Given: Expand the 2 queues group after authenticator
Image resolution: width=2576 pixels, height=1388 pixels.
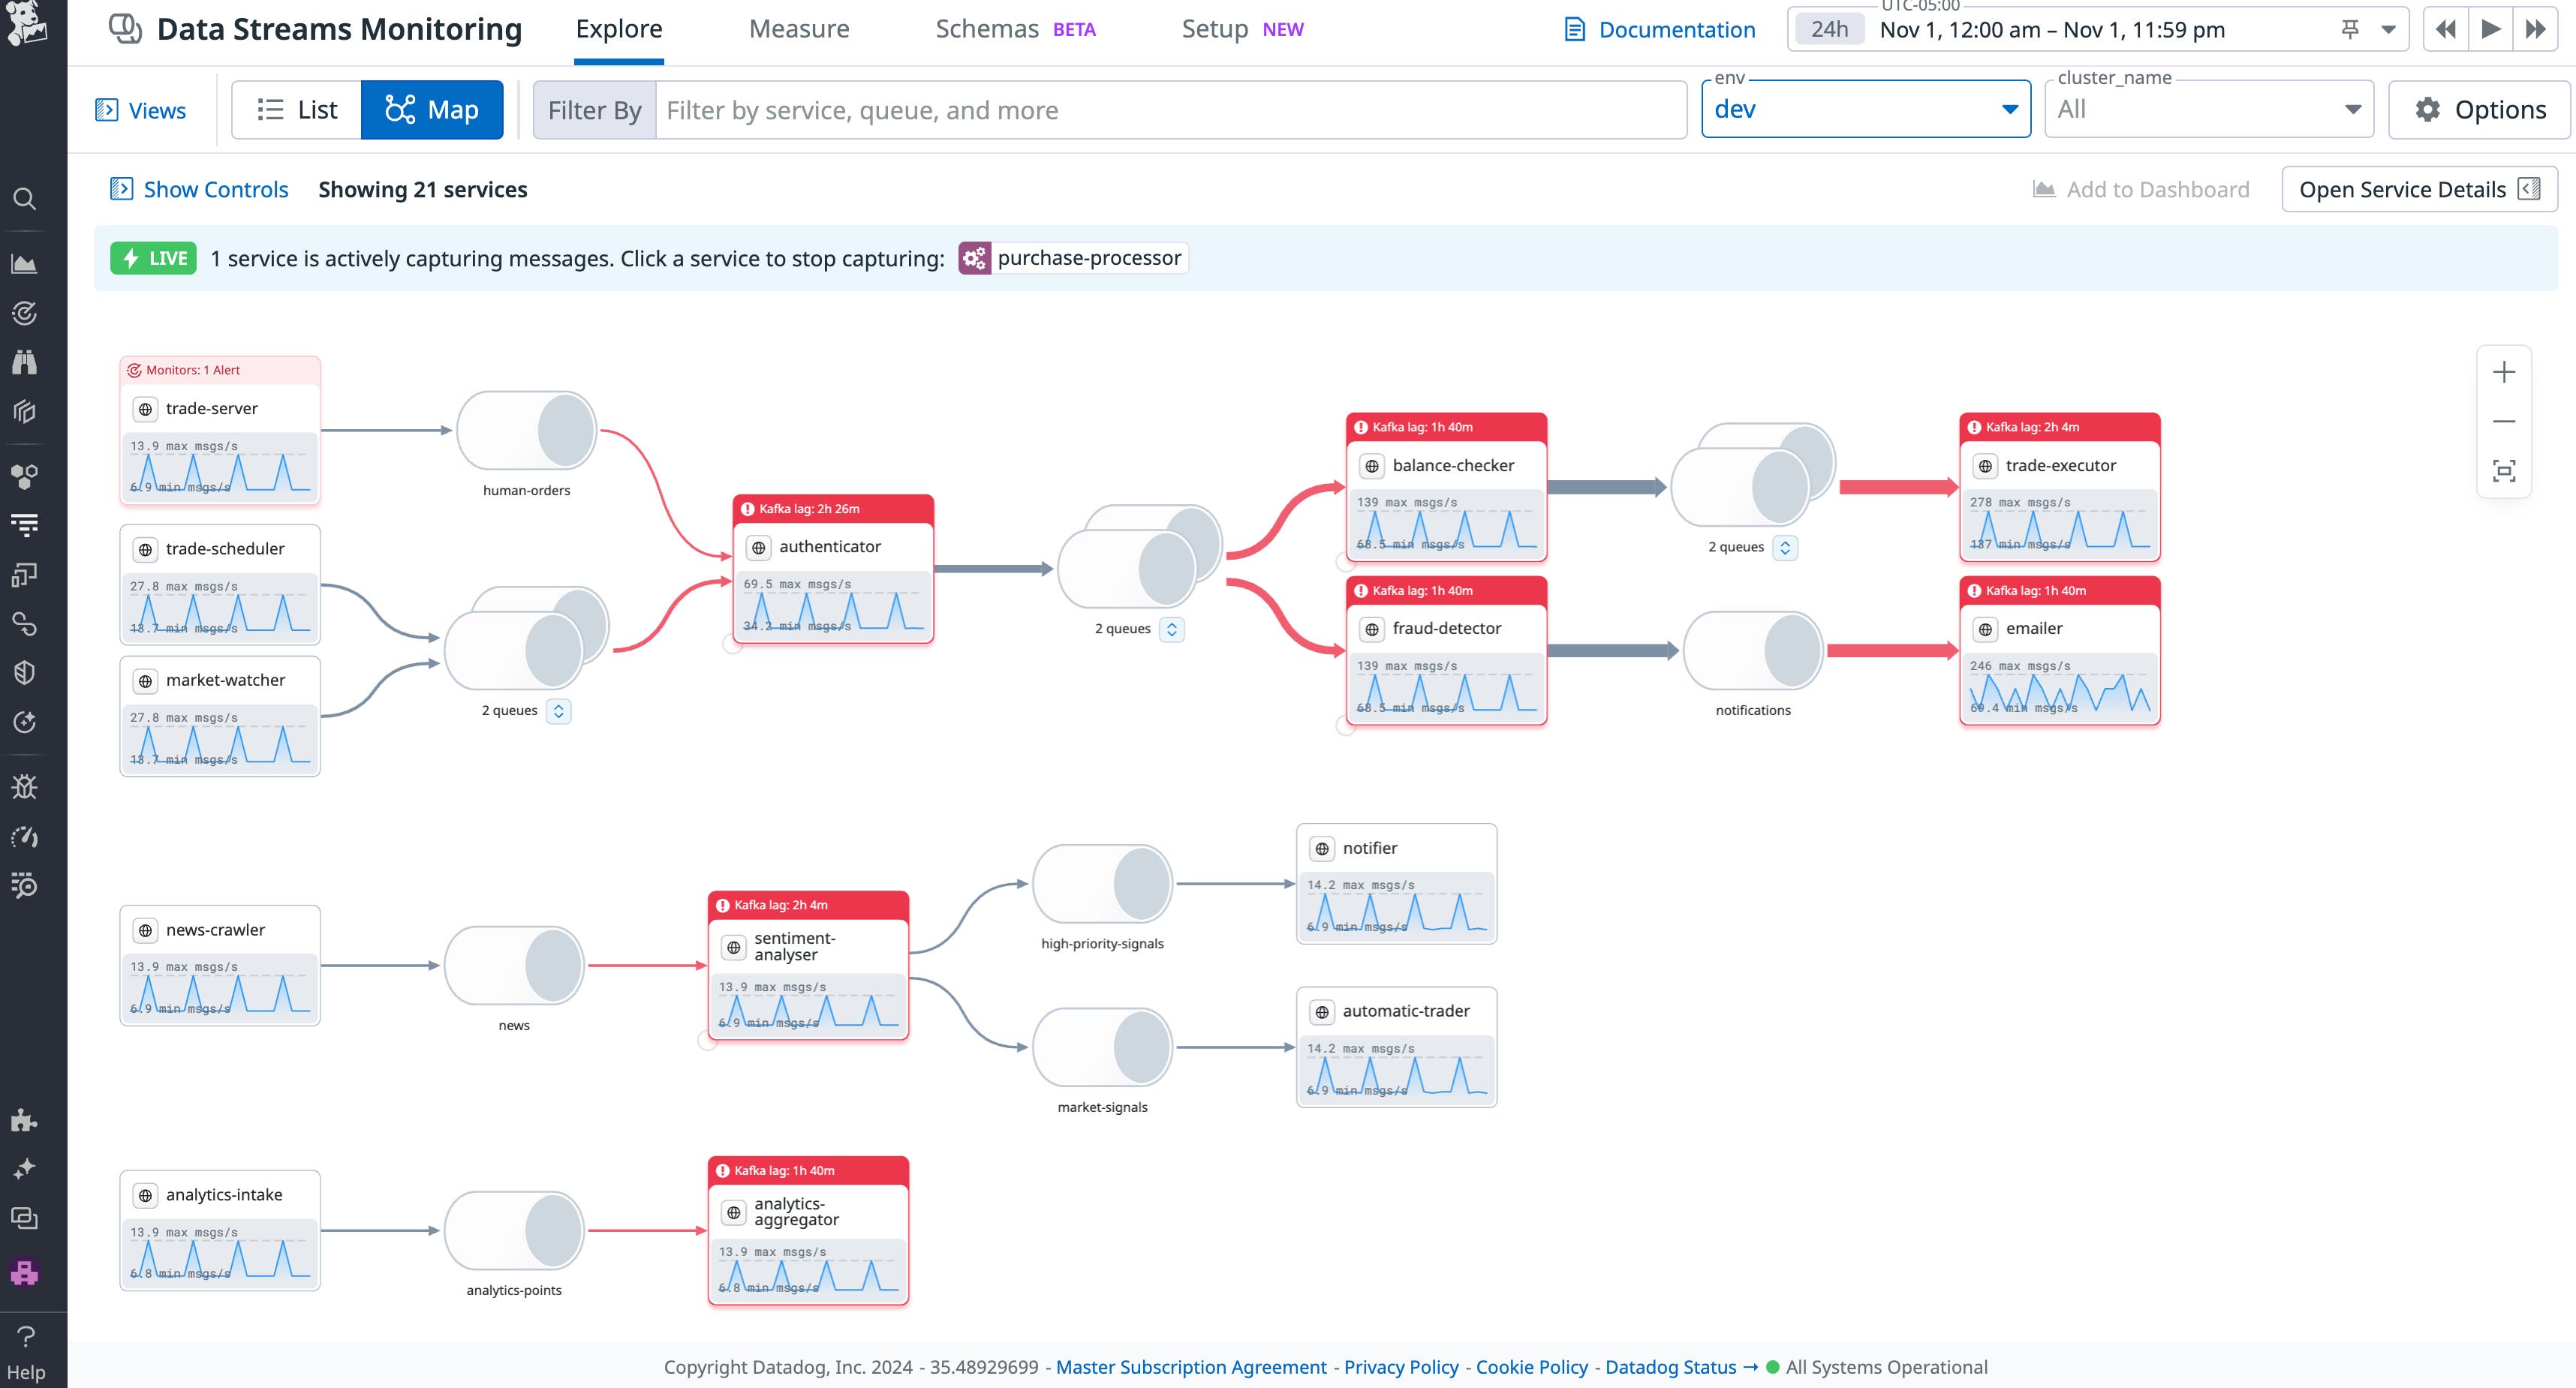Looking at the screenshot, I should tap(1172, 629).
